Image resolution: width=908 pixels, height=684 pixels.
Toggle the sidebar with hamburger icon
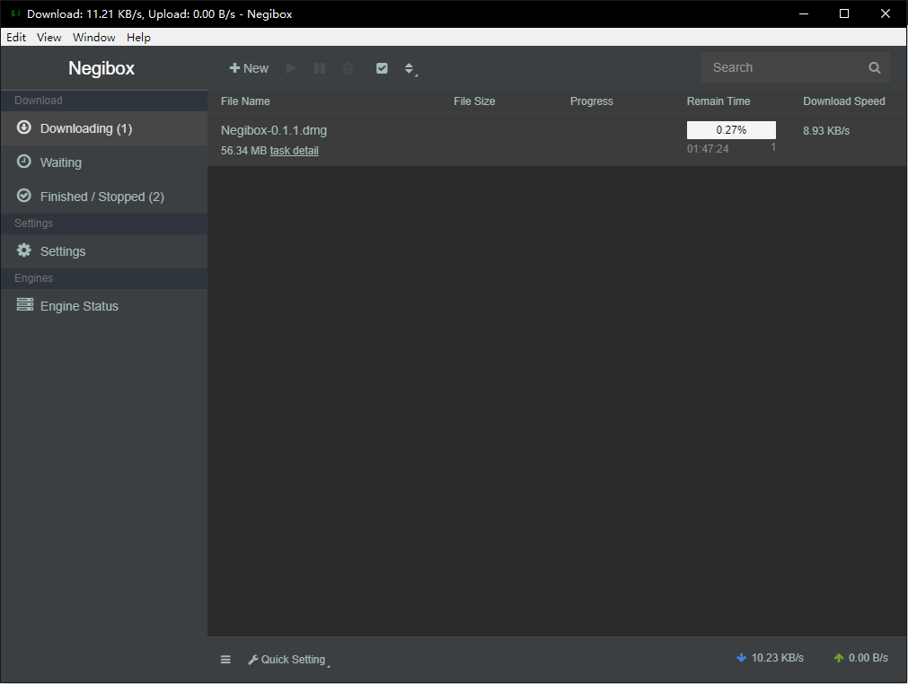coord(225,660)
